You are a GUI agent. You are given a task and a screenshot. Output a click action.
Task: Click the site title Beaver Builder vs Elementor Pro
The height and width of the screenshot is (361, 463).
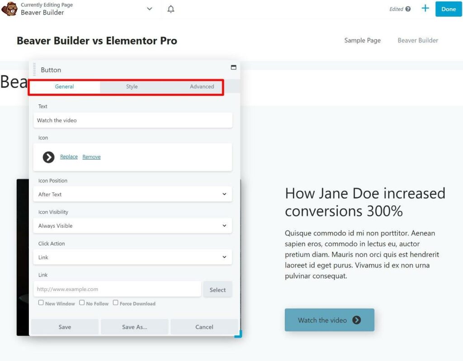point(97,41)
